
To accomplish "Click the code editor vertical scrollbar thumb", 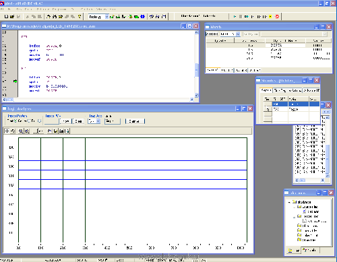I will click(x=196, y=70).
